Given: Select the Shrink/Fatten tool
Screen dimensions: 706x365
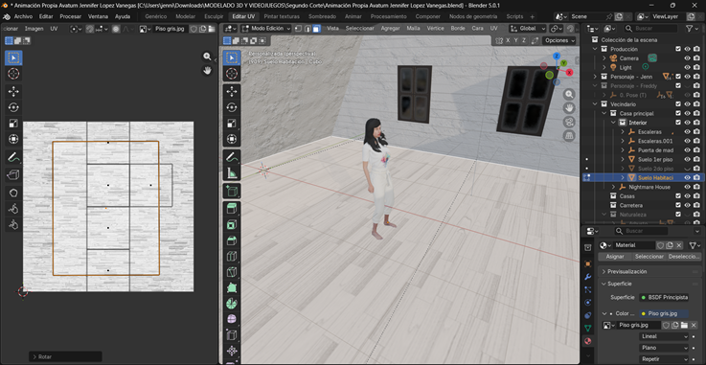Looking at the screenshot, I should pyautogui.click(x=232, y=351).
